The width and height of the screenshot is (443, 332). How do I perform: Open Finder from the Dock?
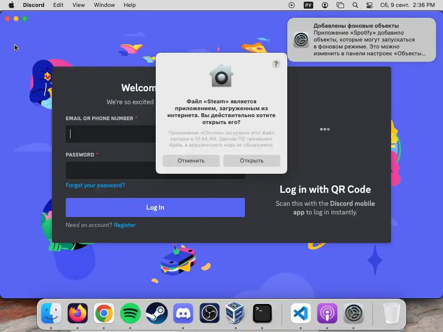(51, 313)
